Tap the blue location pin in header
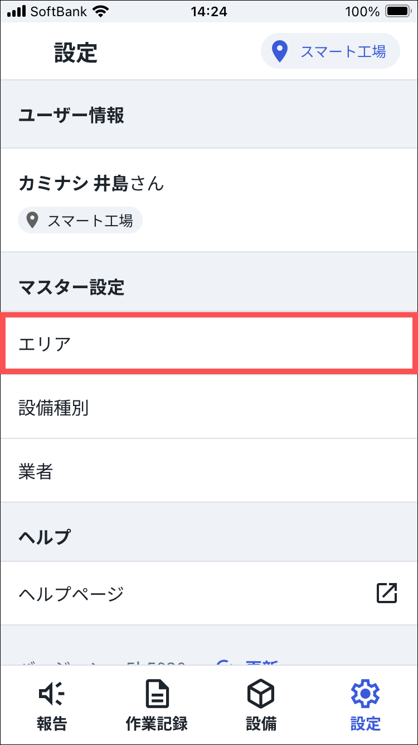The height and width of the screenshot is (745, 418). (x=279, y=51)
